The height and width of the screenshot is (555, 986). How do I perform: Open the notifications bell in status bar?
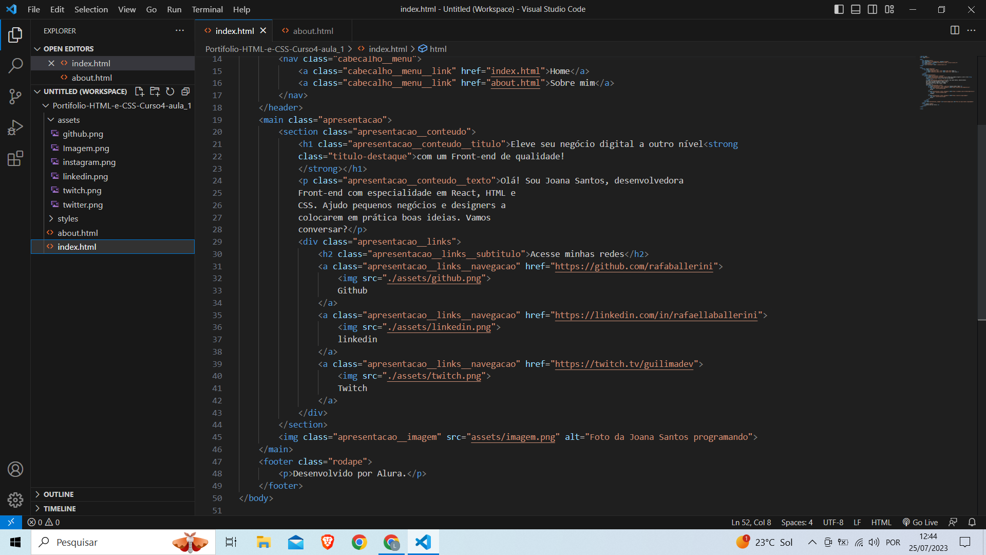tap(972, 522)
